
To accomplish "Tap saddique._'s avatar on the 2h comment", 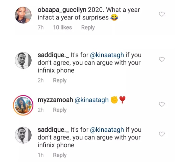I will point(24,61).
